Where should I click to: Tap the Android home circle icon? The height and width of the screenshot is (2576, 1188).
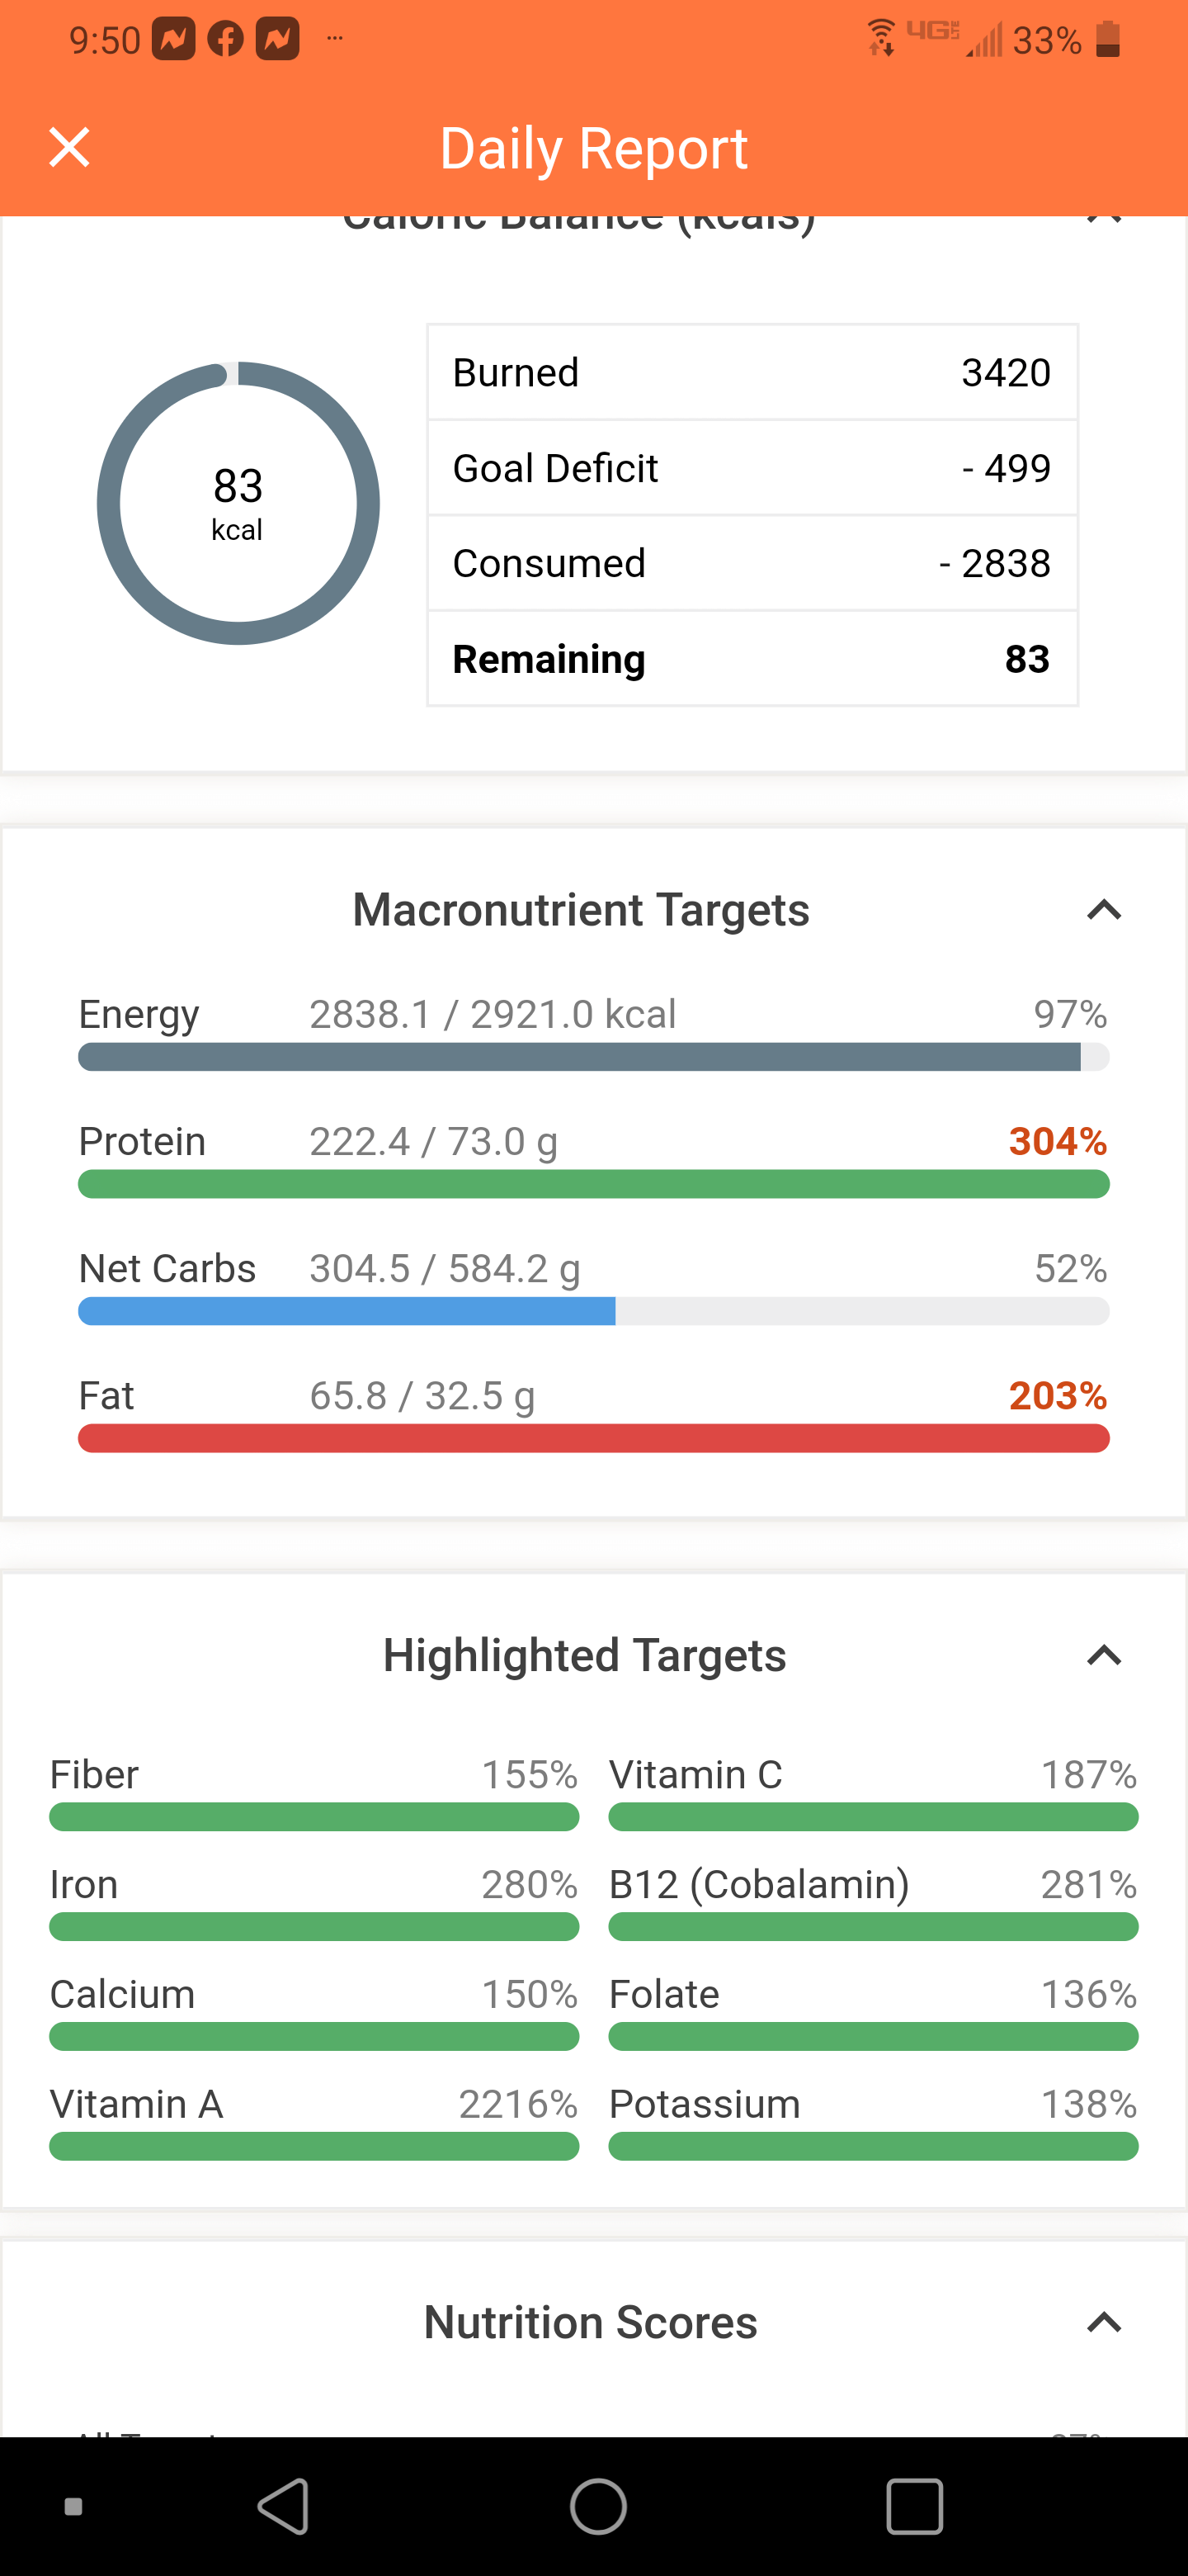coord(598,2506)
